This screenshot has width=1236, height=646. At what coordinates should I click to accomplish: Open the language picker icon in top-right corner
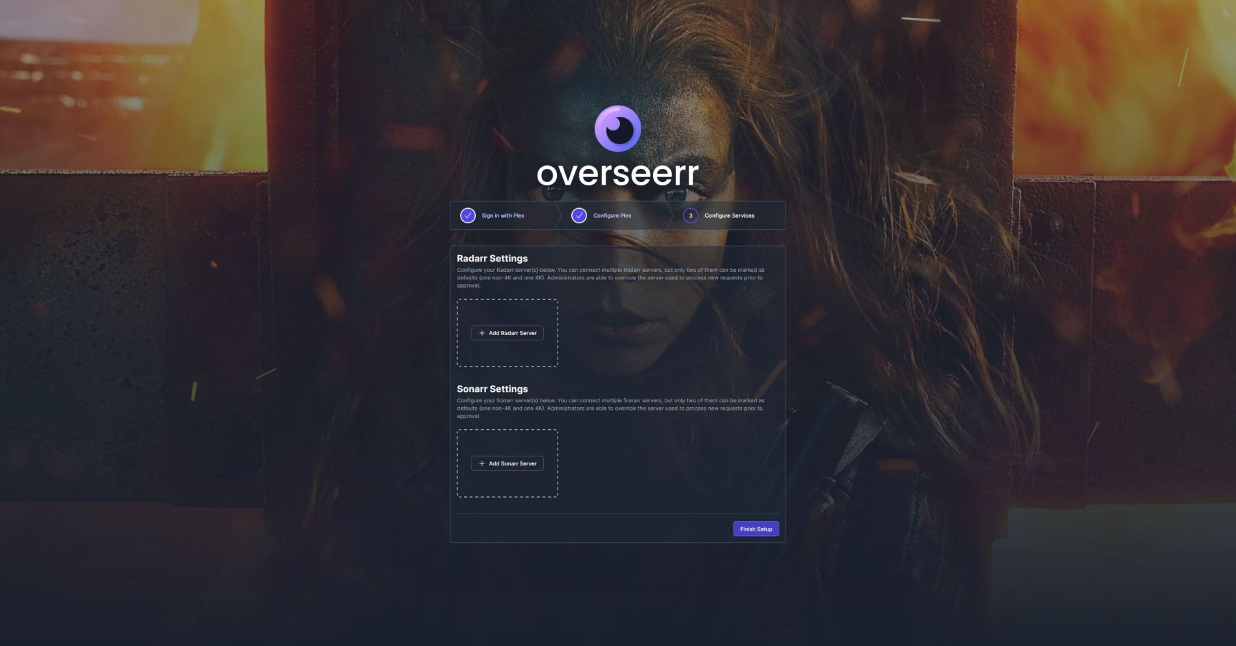tap(1225, 12)
